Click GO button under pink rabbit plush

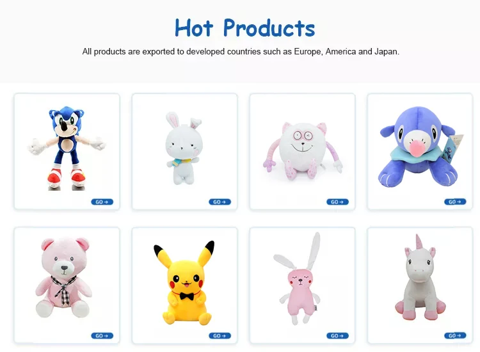pyautogui.click(x=337, y=336)
